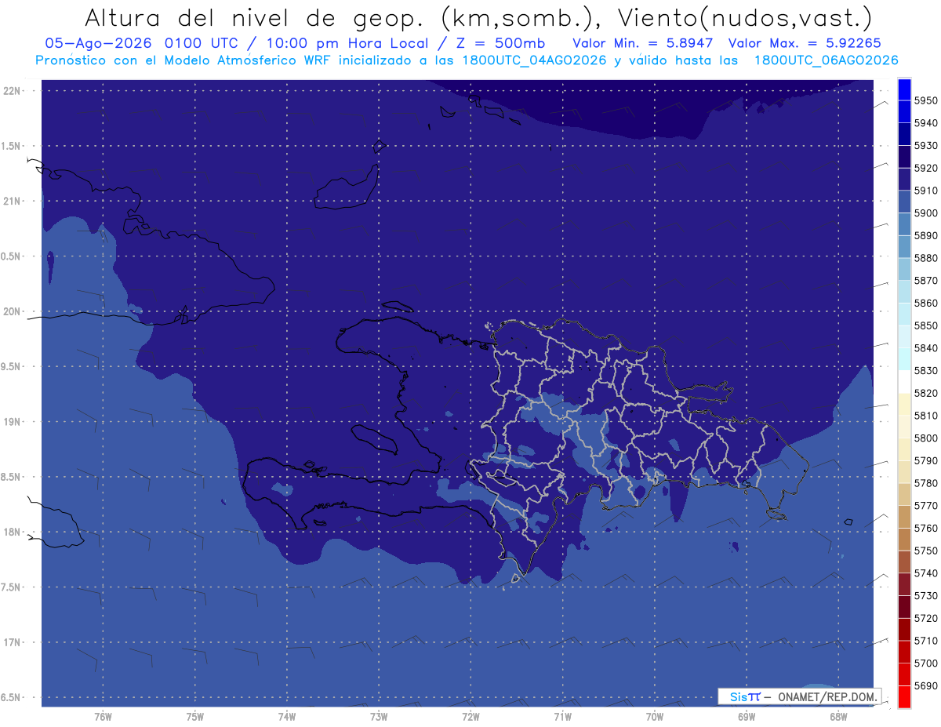Click 'Pronóstico con el Modelo Atmosférico WRF' text

[x=185, y=60]
